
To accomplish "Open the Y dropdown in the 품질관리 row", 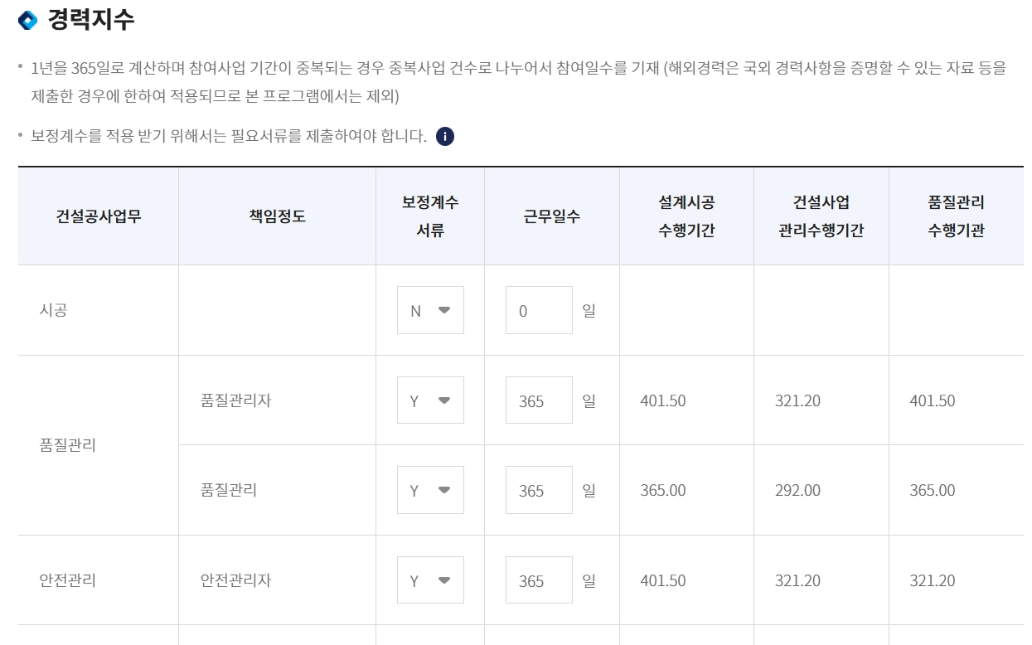I will [x=430, y=490].
